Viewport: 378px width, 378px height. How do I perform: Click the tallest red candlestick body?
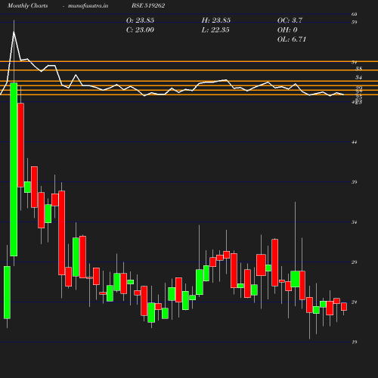pos(62,233)
